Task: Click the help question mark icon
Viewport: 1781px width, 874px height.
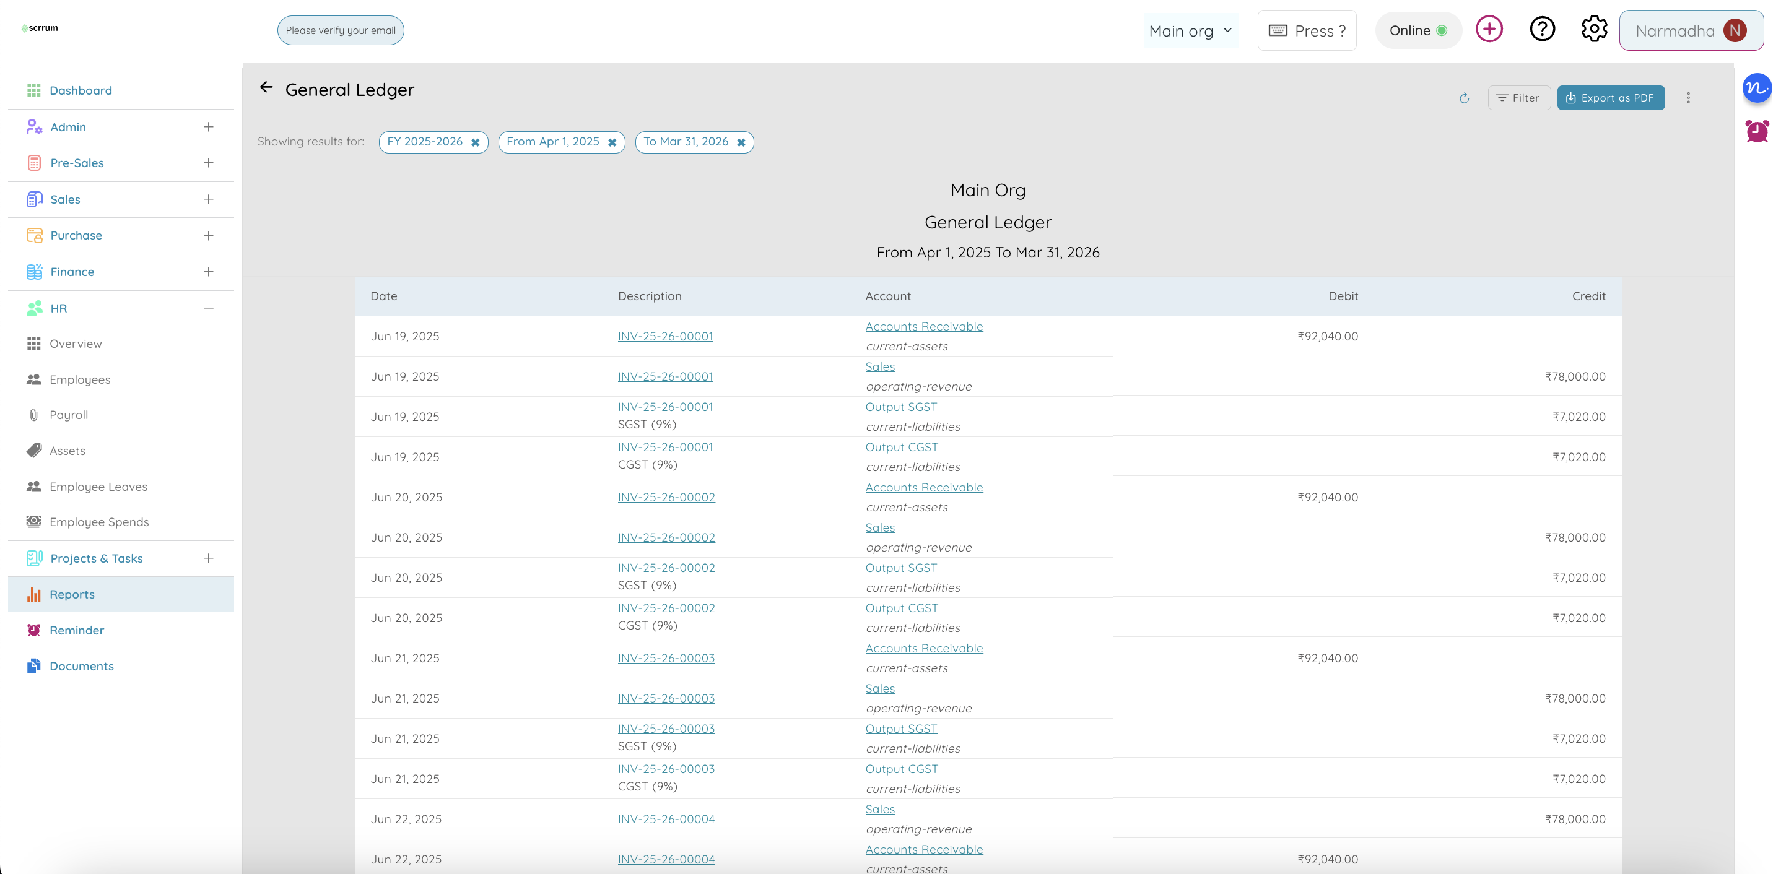Action: coord(1542,29)
